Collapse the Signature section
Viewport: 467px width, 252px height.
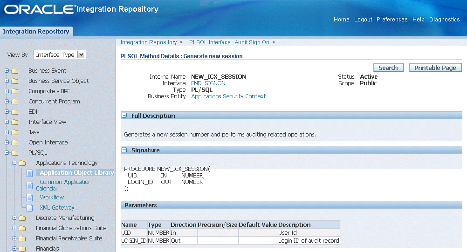(x=124, y=150)
